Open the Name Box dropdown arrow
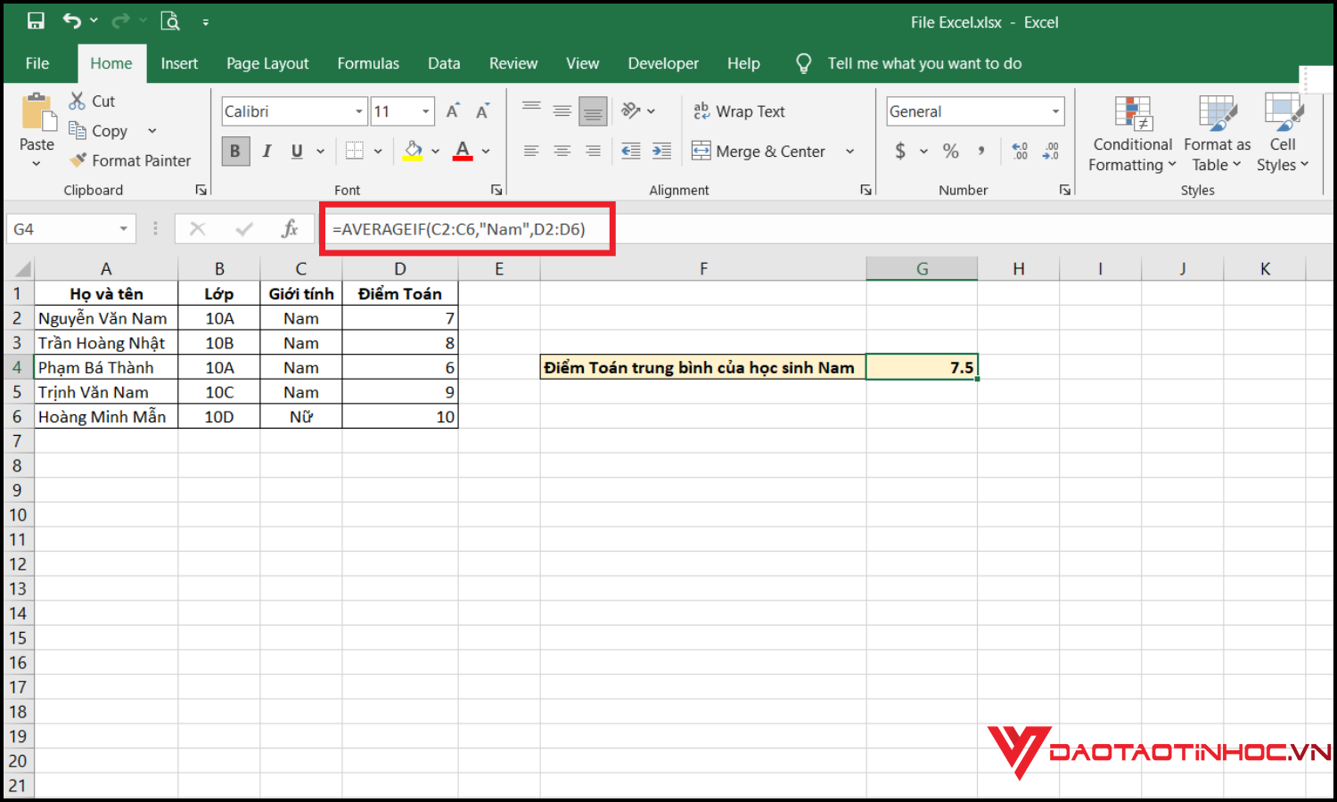Screen dimensions: 1337x802 pyautogui.click(x=123, y=229)
